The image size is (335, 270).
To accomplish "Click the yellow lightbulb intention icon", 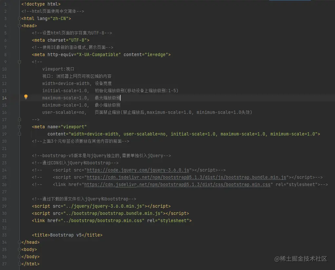I will pyautogui.click(x=26, y=97).
